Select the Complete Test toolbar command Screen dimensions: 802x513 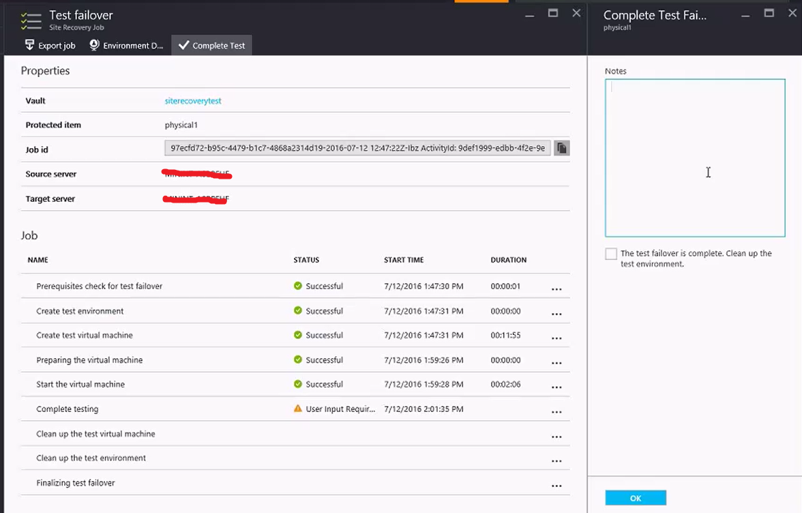click(x=211, y=45)
